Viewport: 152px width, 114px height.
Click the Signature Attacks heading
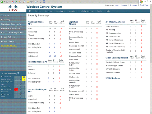[x=73, y=23]
